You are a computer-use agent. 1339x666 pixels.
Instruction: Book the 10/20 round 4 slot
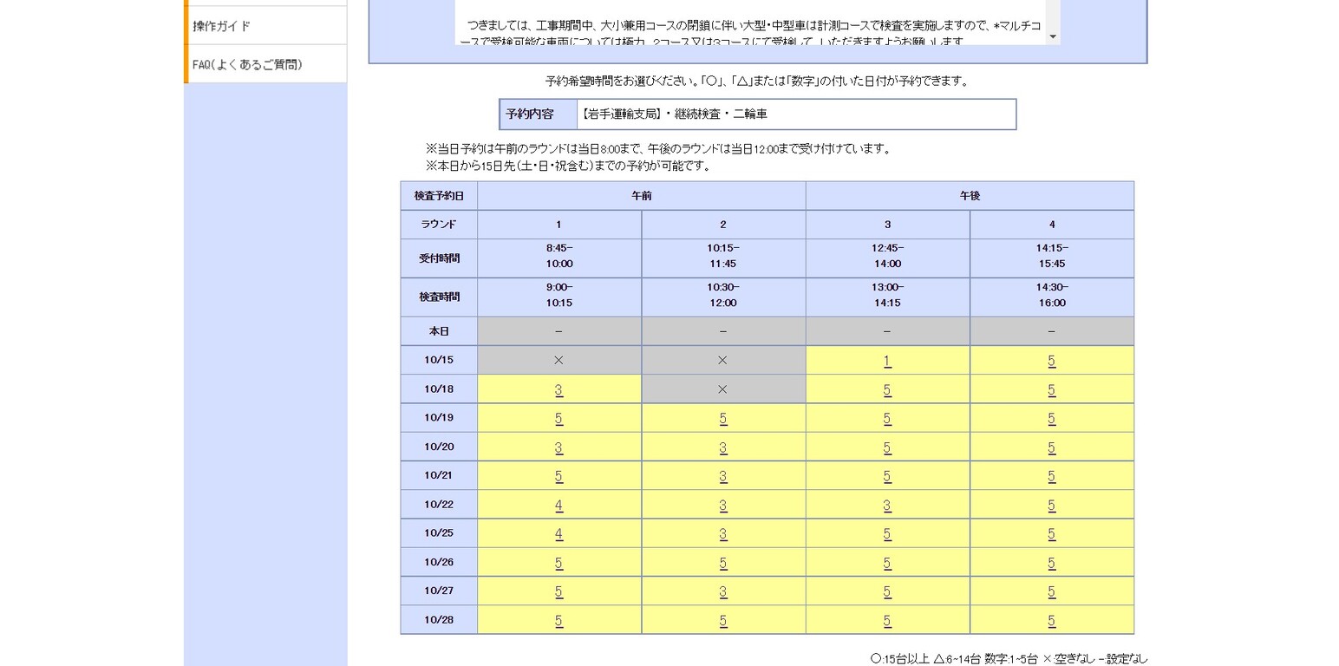pyautogui.click(x=1052, y=447)
